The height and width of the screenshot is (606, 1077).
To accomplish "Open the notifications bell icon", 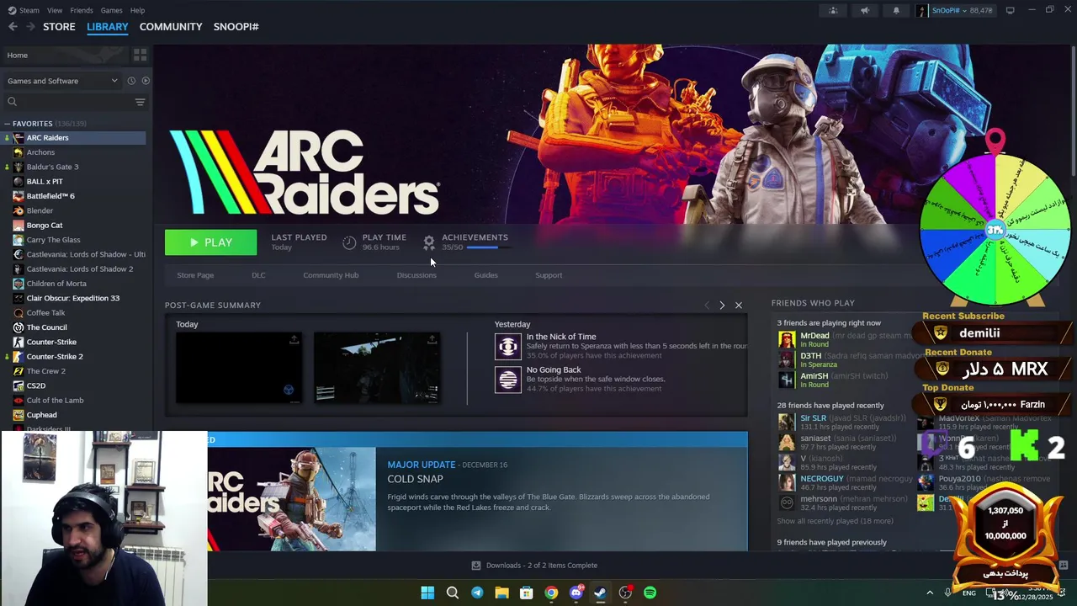I will [896, 10].
